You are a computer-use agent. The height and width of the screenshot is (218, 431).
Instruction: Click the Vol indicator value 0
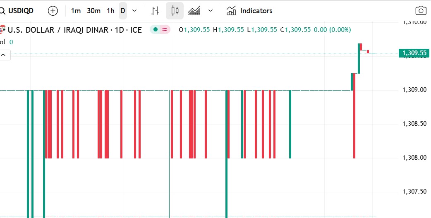tap(11, 42)
